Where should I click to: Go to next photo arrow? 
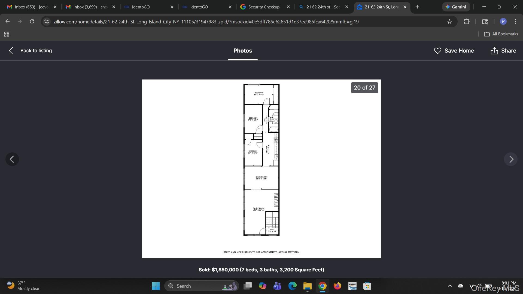click(511, 159)
